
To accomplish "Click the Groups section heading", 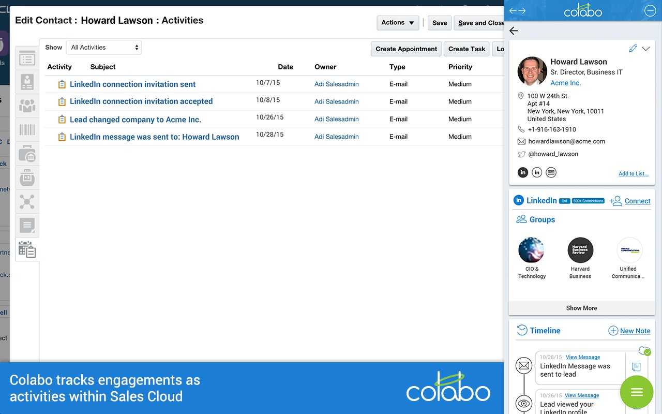I will [542, 219].
